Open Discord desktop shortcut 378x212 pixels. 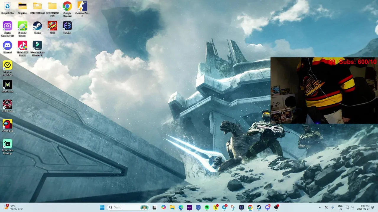click(7, 47)
